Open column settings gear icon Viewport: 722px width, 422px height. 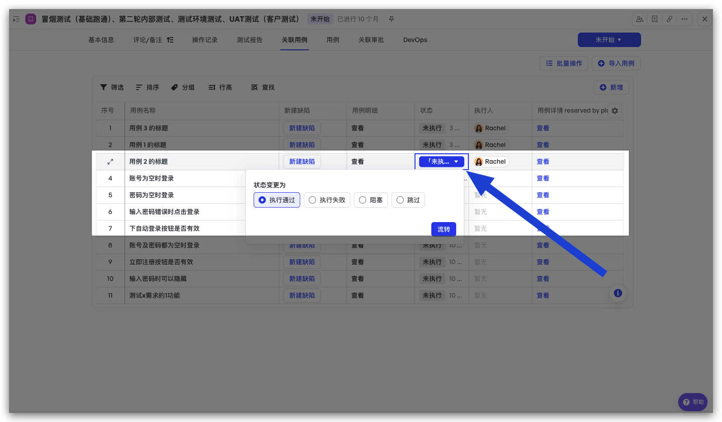click(615, 111)
